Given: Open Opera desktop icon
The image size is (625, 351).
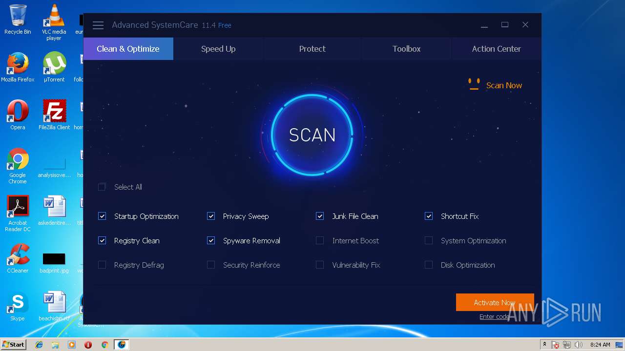Looking at the screenshot, I should tap(18, 115).
